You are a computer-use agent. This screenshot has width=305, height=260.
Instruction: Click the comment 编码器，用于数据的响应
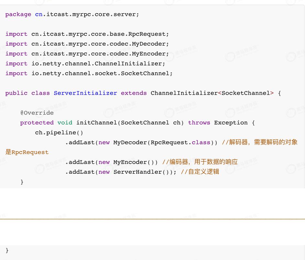point(200,162)
